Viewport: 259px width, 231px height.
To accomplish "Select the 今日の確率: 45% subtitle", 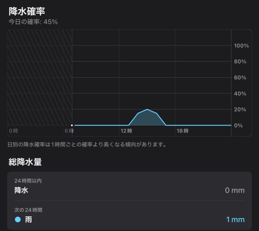I will (34, 22).
